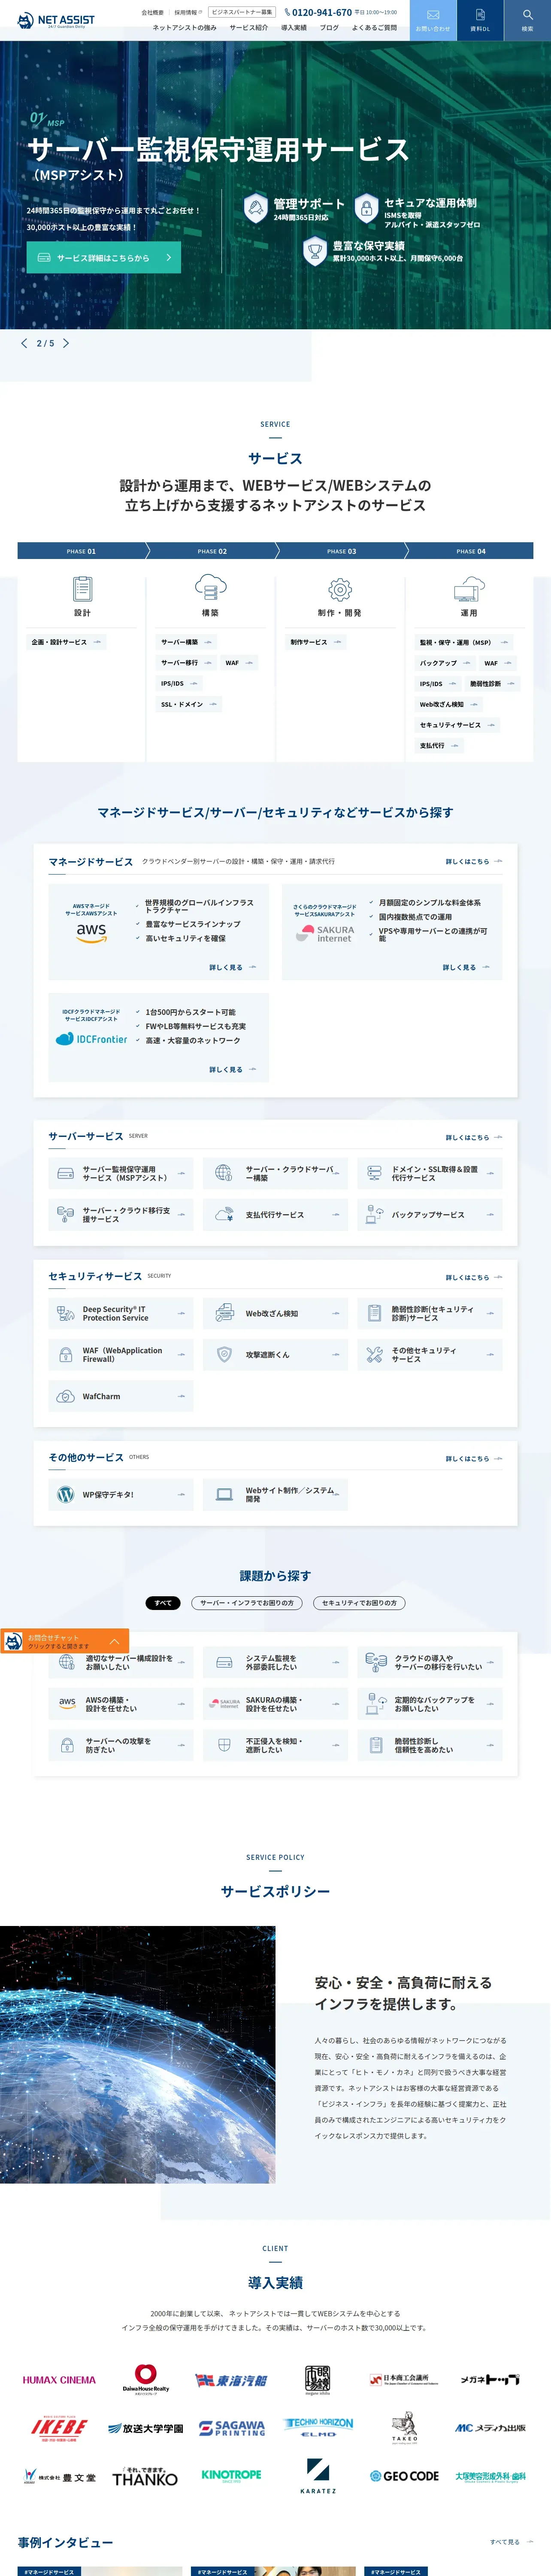This screenshot has height=2576, width=551.
Task: Click the IDCFrontier logo
Action: pos(91,1039)
